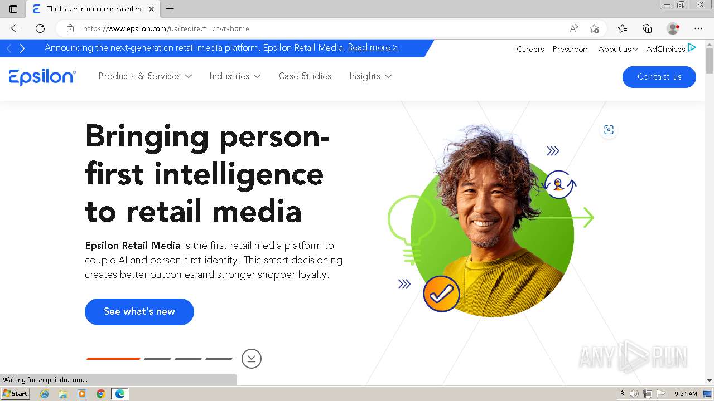
Task: Click the Action Center flag icon
Action: point(661,394)
